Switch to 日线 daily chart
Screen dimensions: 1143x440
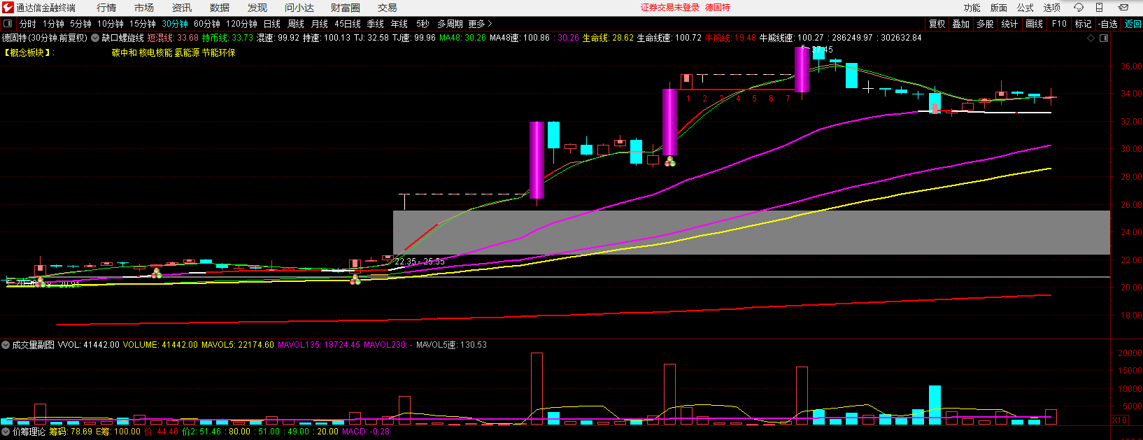(272, 24)
